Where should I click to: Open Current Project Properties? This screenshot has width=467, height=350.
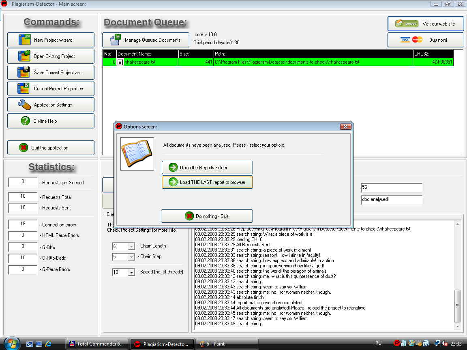tap(51, 89)
